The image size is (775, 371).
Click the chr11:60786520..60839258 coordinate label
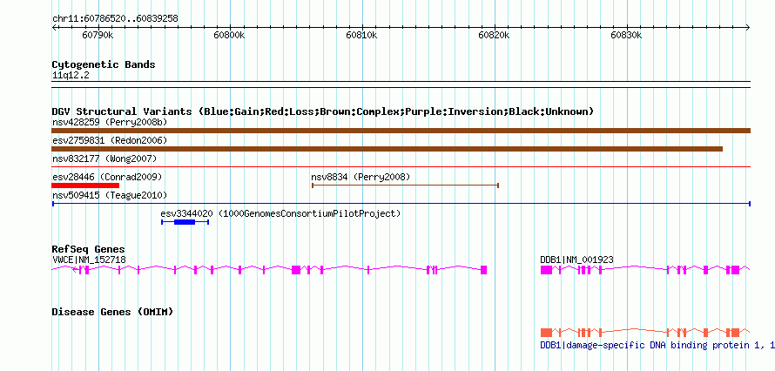point(115,19)
